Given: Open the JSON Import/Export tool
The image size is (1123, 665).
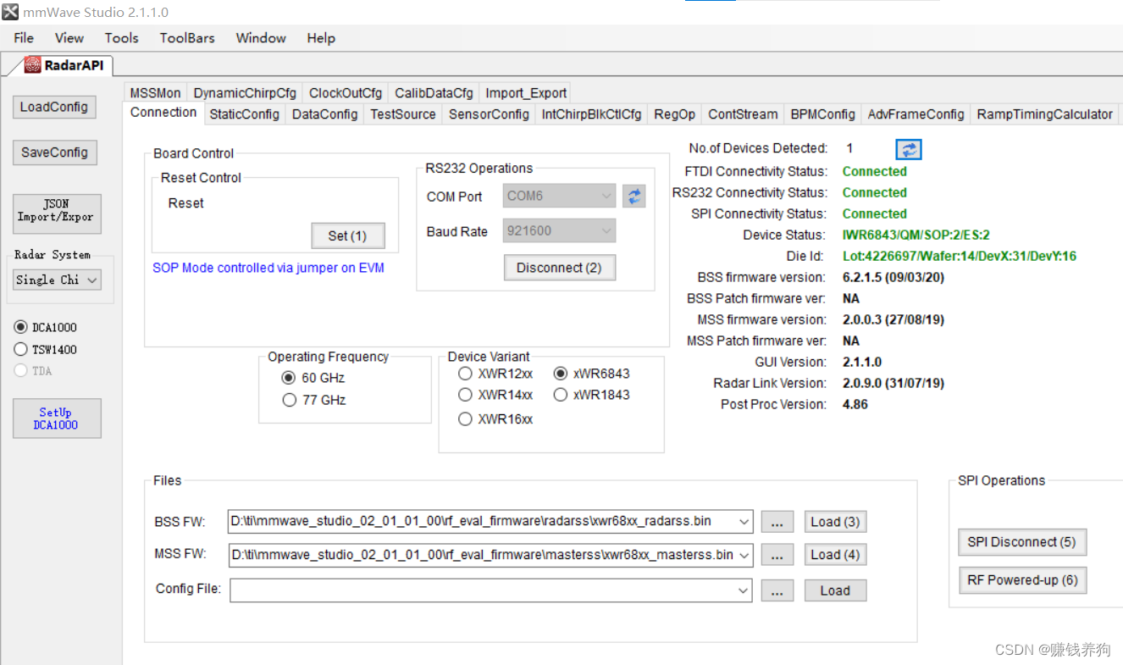Looking at the screenshot, I should click(x=56, y=213).
